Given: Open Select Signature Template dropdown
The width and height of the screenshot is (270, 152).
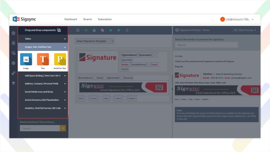Looking at the screenshot, I should click(x=95, y=41).
